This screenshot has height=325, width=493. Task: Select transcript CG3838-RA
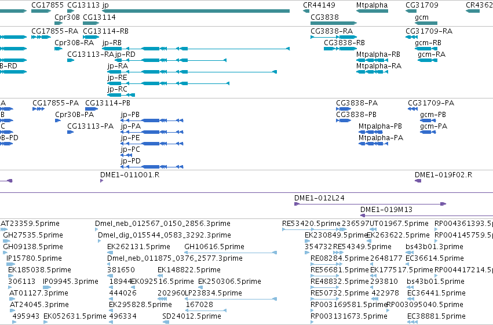pyautogui.click(x=334, y=37)
